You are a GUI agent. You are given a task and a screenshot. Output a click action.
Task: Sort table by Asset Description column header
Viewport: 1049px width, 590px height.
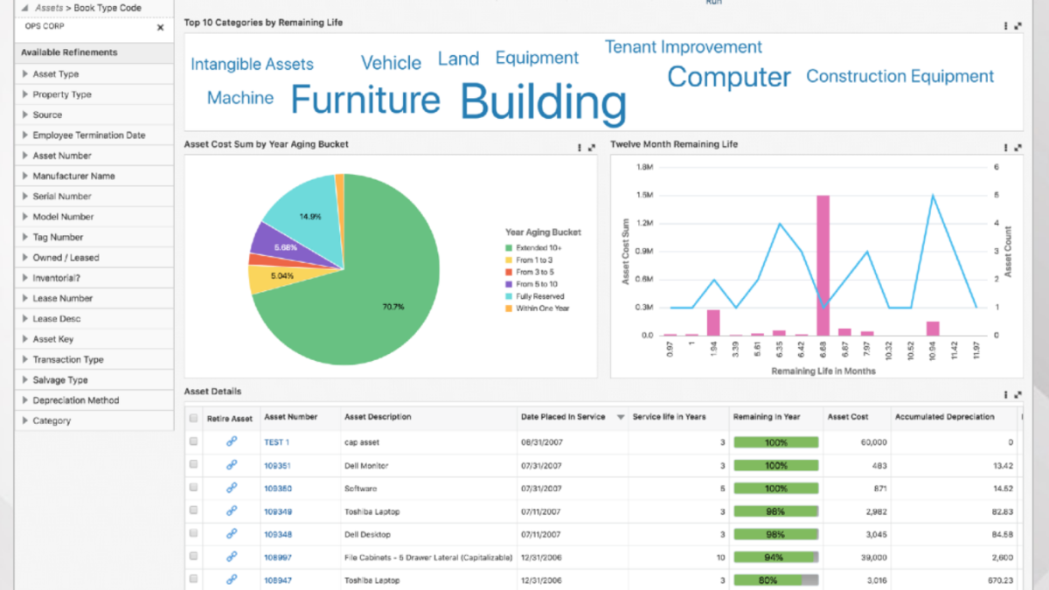378,418
